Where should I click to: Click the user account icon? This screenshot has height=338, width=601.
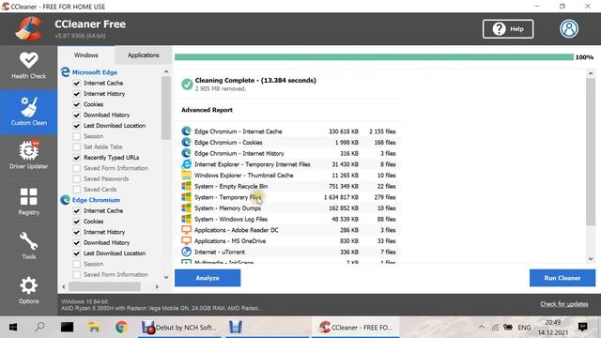tap(569, 29)
